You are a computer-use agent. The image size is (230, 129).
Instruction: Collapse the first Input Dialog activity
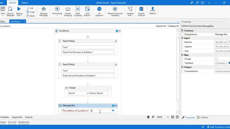116,41
